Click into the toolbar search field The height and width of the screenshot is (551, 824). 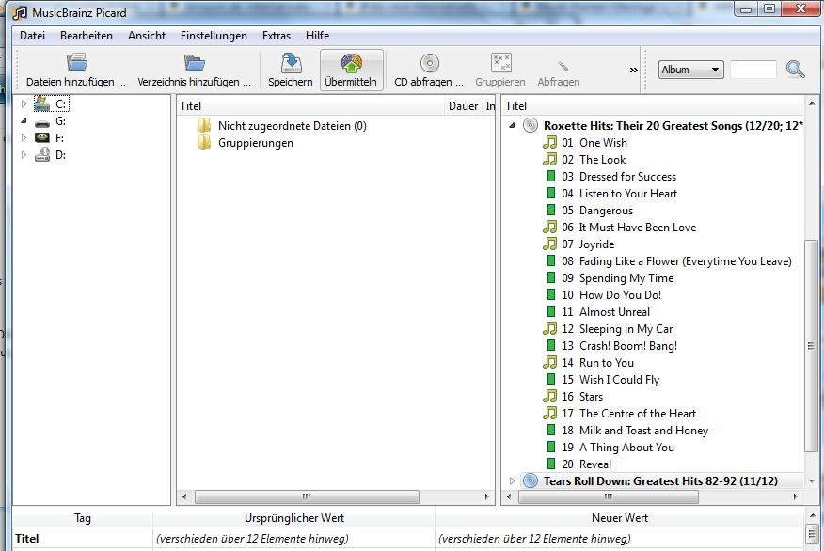753,70
